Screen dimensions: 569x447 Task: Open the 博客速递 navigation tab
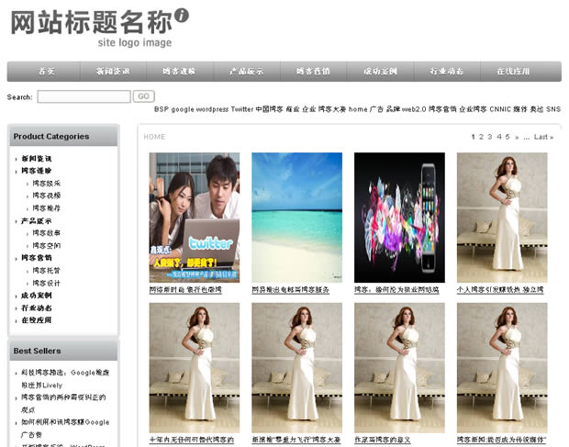(x=179, y=71)
